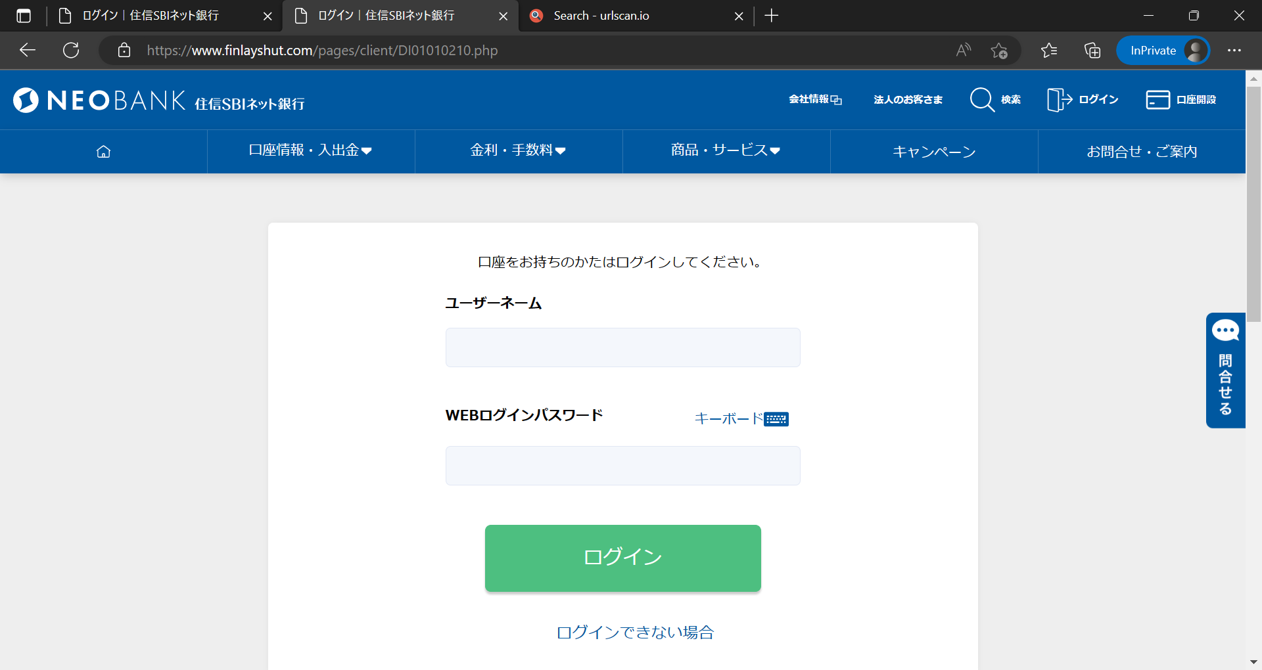This screenshot has width=1262, height=670.
Task: Open the 問合せる chat side widget
Action: tap(1225, 370)
